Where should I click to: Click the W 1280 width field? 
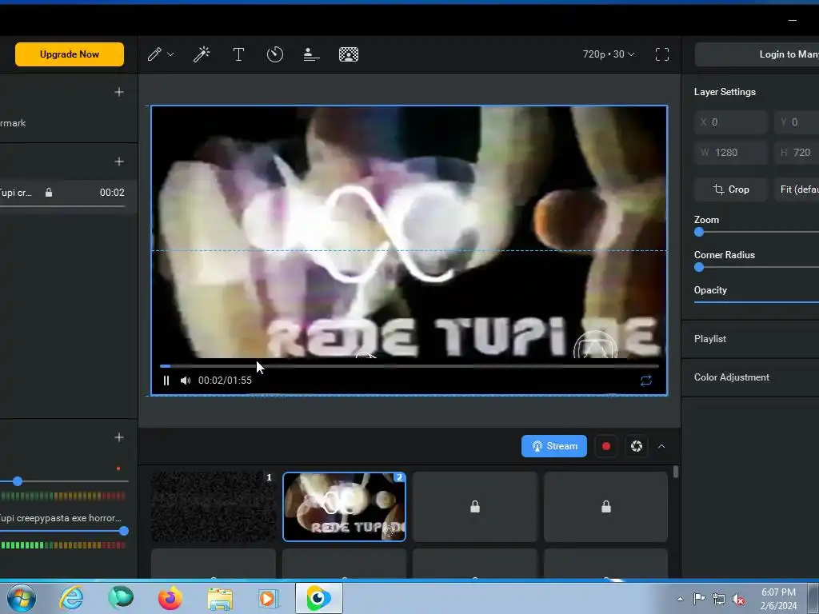731,153
